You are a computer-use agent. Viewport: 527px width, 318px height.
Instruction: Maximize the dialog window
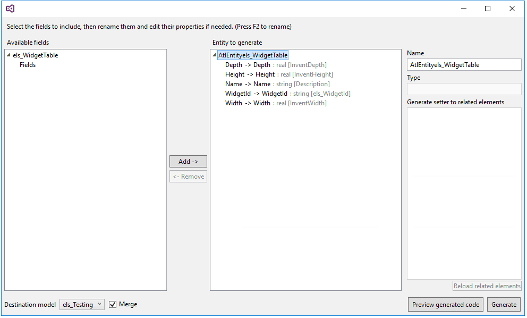tap(488, 9)
